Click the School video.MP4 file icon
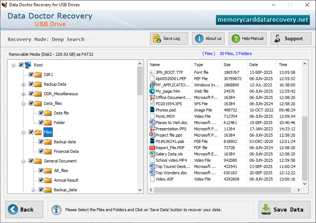This screenshot has width=316, height=223. [x=152, y=160]
